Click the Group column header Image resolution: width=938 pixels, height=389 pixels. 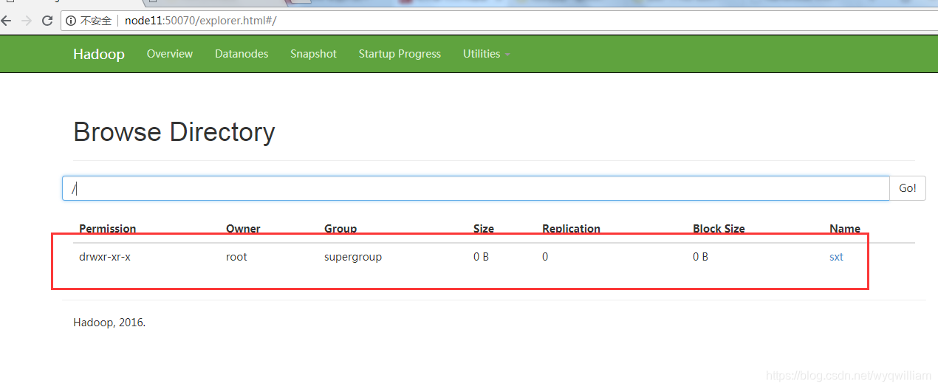(x=340, y=229)
